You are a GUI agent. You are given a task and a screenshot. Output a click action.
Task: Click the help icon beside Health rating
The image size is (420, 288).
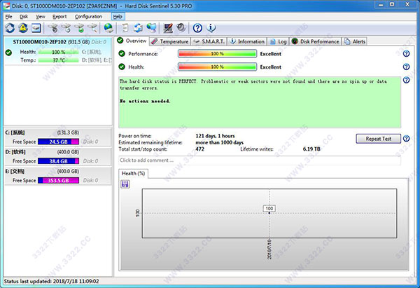coord(406,67)
